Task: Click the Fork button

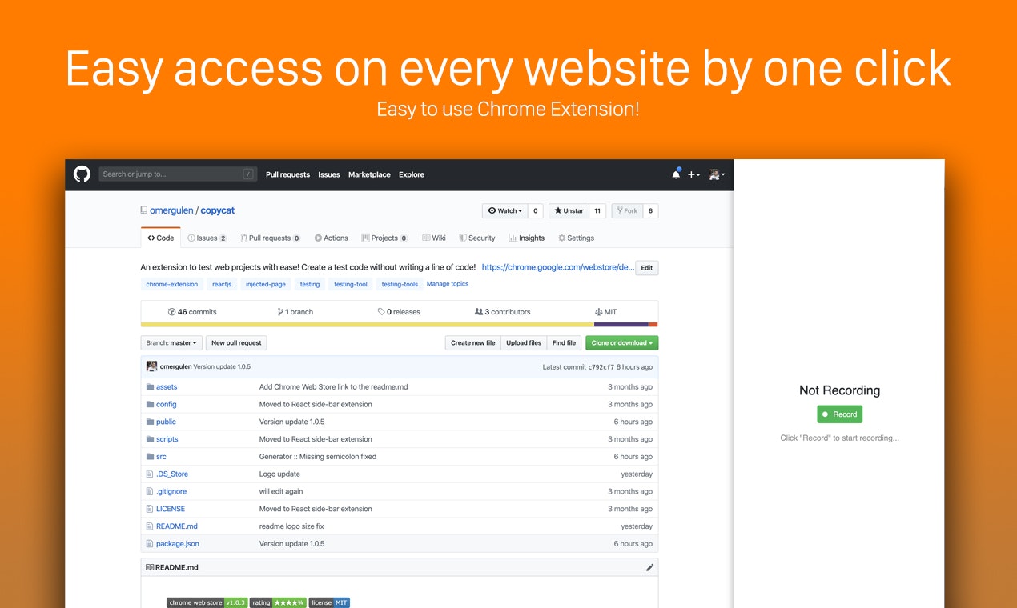Action: [x=627, y=211]
